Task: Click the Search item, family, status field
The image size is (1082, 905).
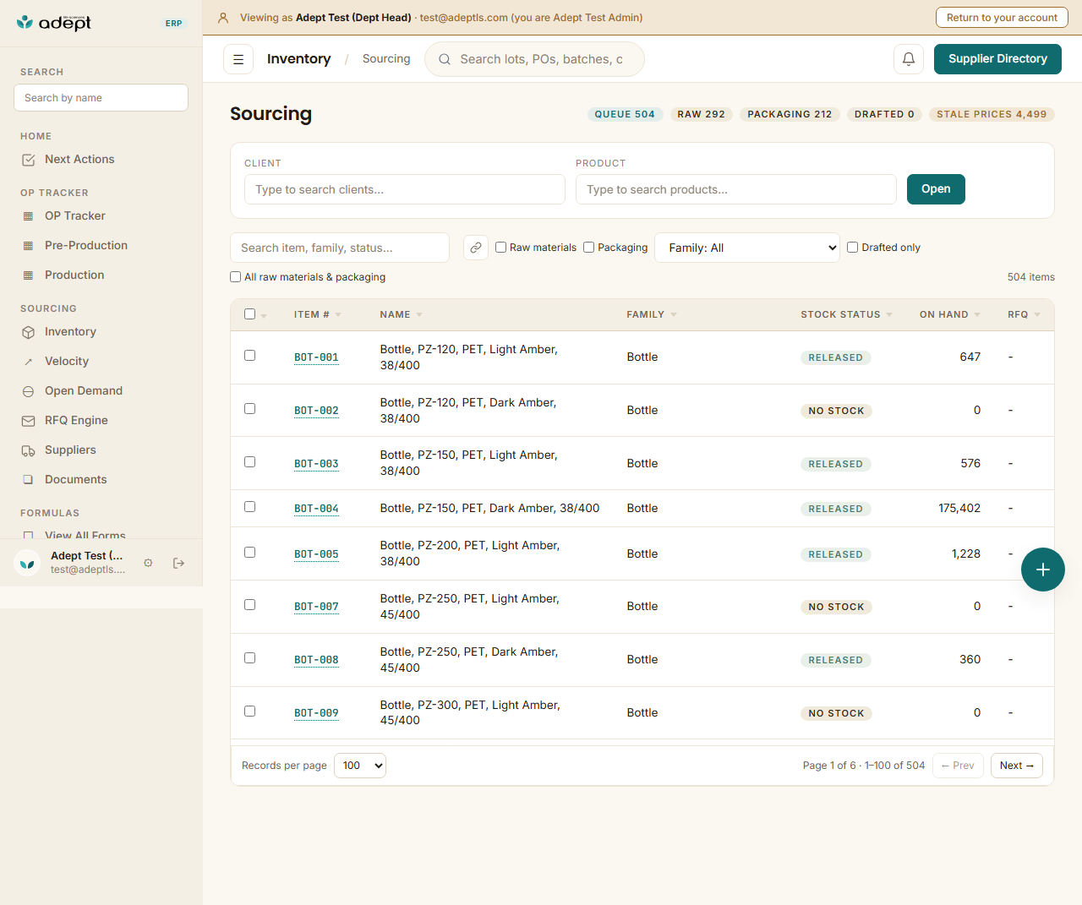Action: point(340,248)
